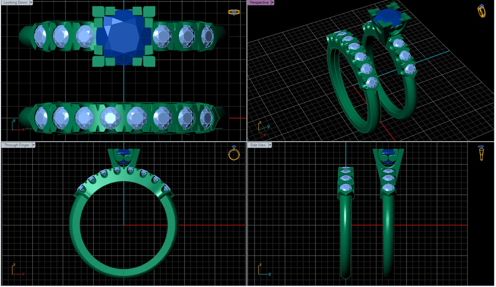Expand the Through Finger viewport menu arrow
The height and width of the screenshot is (287, 496).
tap(33, 145)
